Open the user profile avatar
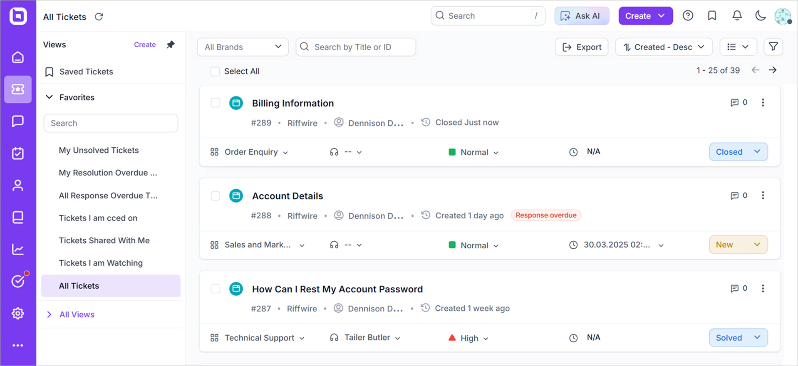Screen dimensions: 798x366 pos(783,16)
